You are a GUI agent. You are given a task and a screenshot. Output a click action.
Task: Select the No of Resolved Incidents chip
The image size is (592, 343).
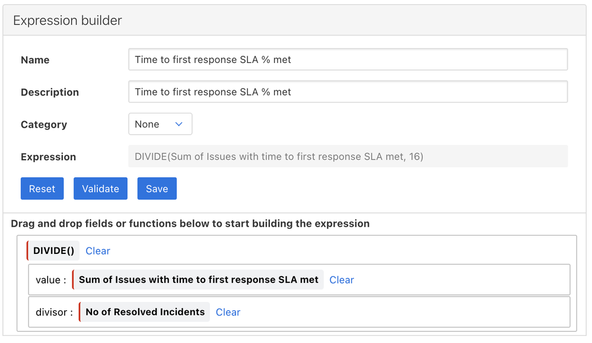click(145, 312)
